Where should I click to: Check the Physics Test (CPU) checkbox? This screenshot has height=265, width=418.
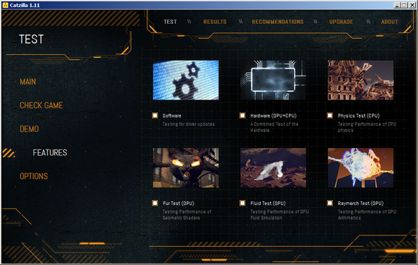click(x=330, y=116)
